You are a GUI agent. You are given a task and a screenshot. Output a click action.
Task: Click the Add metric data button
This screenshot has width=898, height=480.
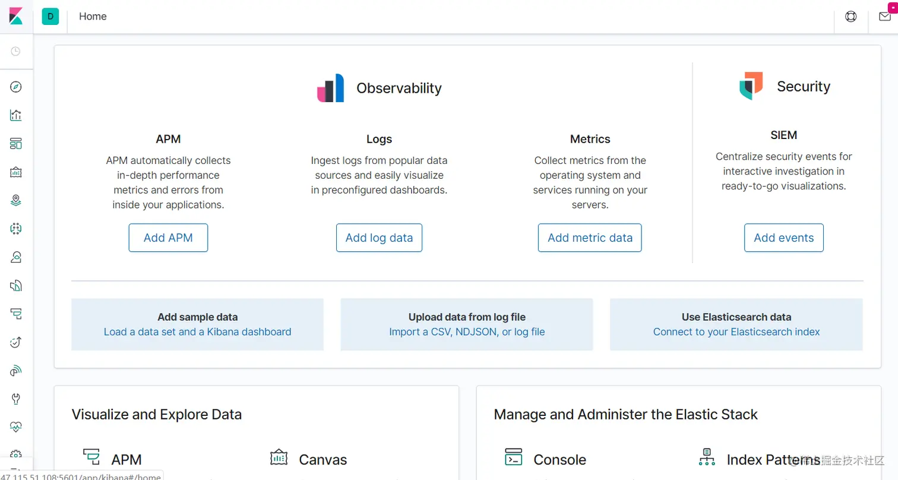[x=590, y=238]
